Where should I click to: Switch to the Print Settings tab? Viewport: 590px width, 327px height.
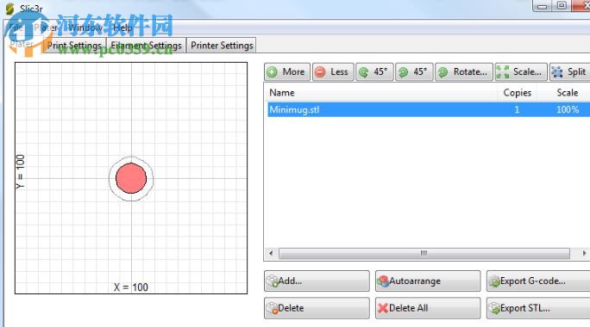pyautogui.click(x=74, y=46)
